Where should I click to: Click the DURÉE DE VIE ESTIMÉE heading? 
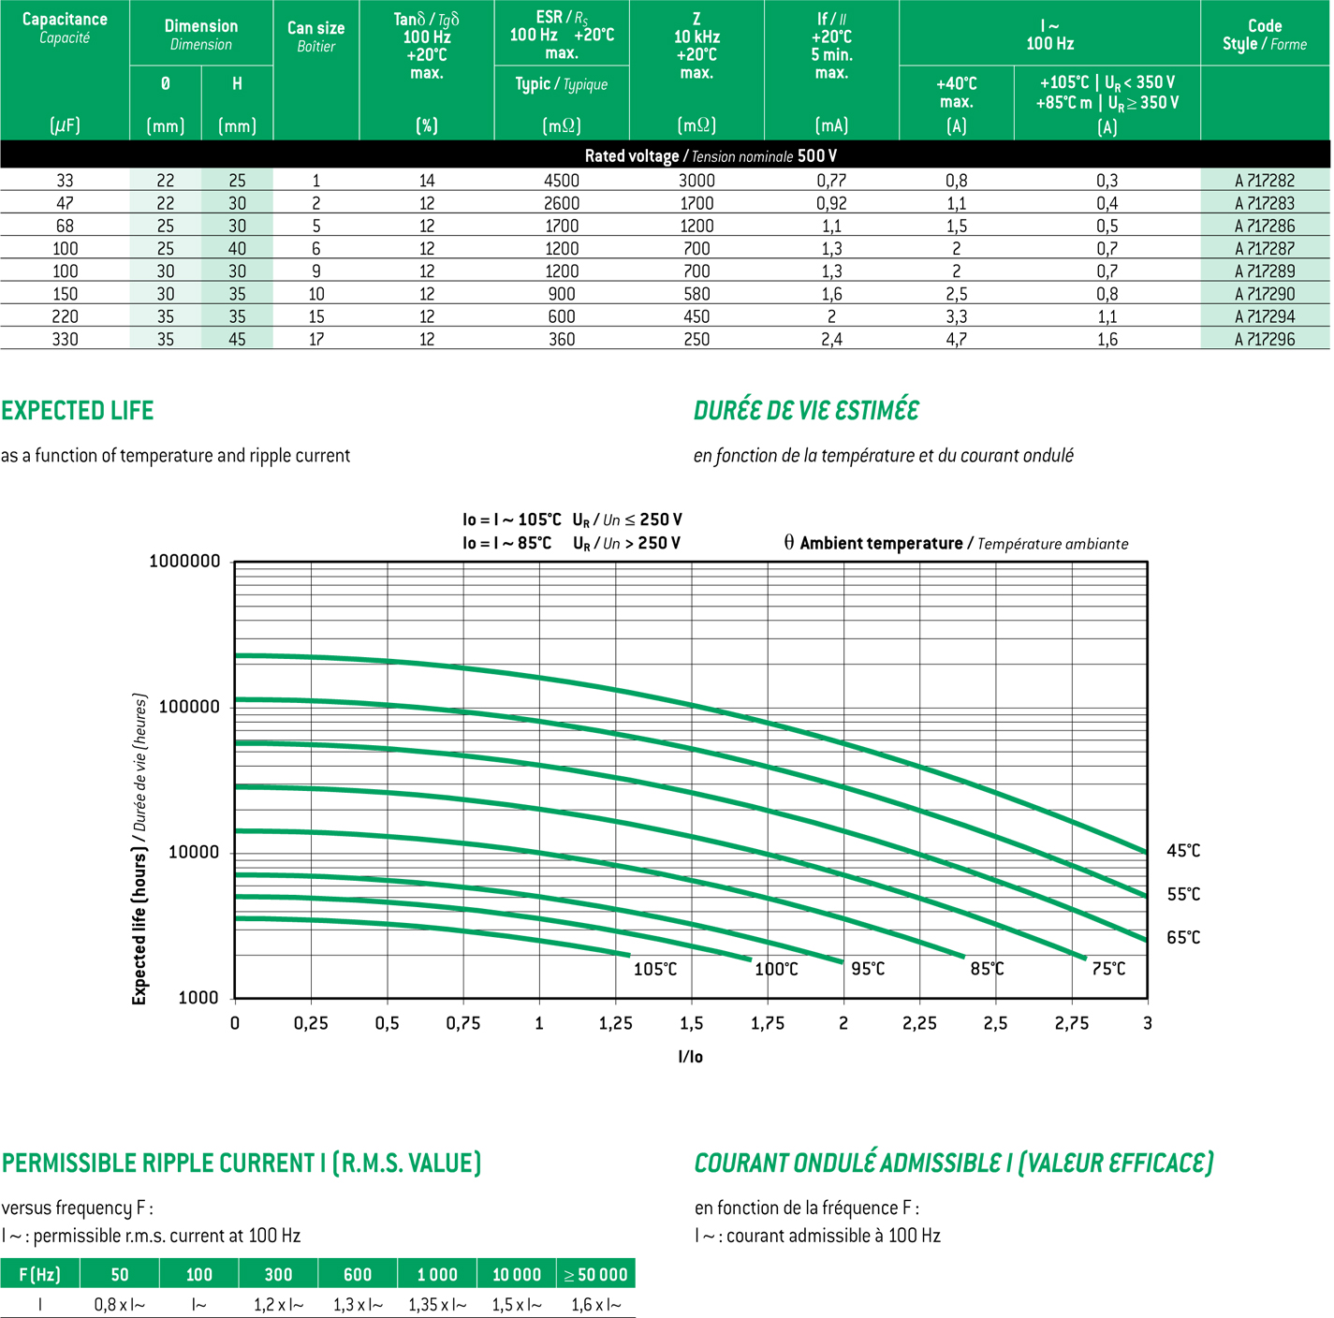click(806, 411)
